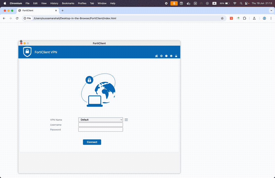Click the date and time "Thu 19 Jun 21:13"
The height and width of the screenshot is (178, 275).
(x=262, y=3)
